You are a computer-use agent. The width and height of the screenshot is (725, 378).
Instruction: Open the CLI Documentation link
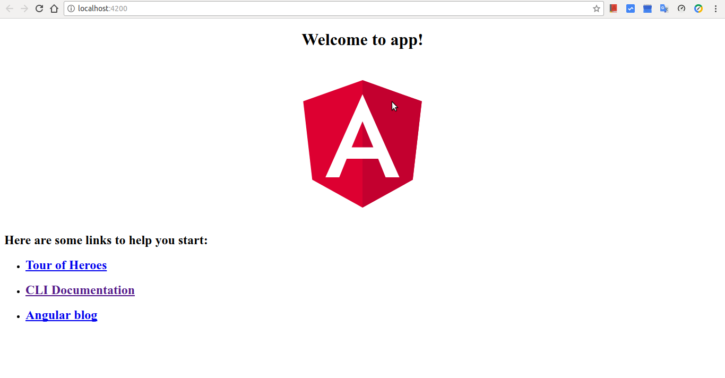[80, 290]
